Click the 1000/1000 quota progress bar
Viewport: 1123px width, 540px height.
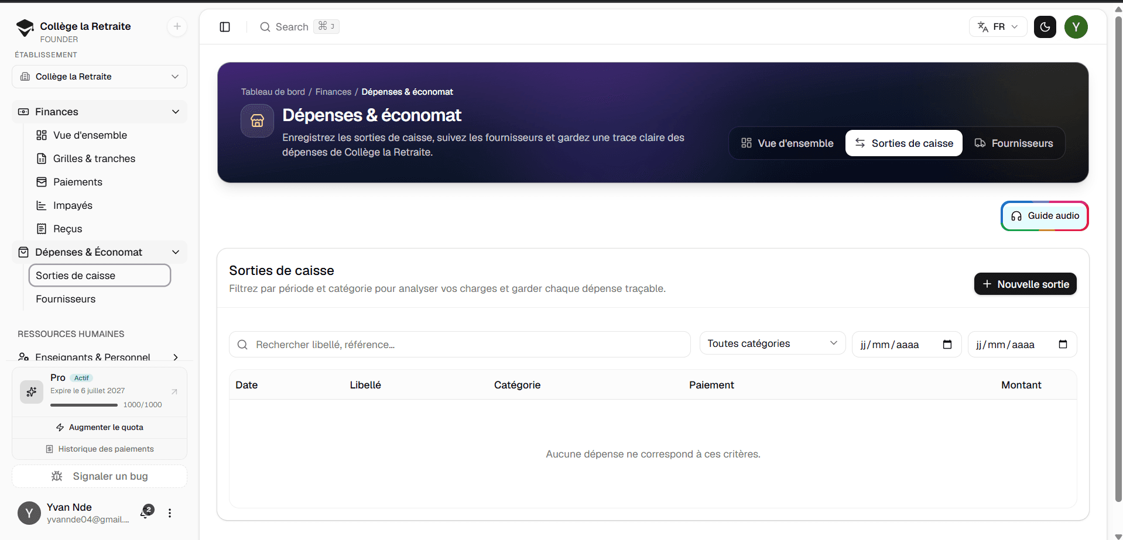[x=84, y=405]
